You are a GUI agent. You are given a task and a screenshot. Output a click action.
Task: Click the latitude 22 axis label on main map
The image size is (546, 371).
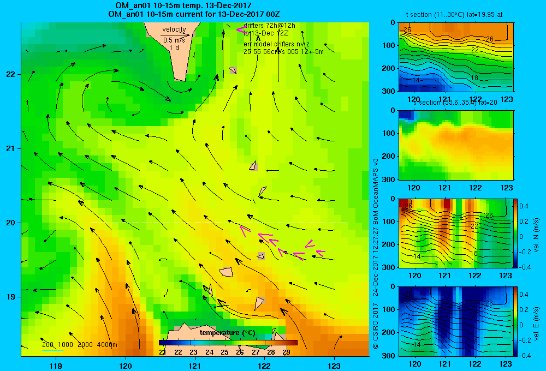11,75
